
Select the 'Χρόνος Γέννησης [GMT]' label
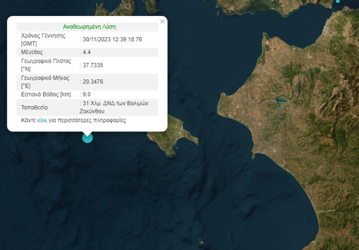coord(43,39)
